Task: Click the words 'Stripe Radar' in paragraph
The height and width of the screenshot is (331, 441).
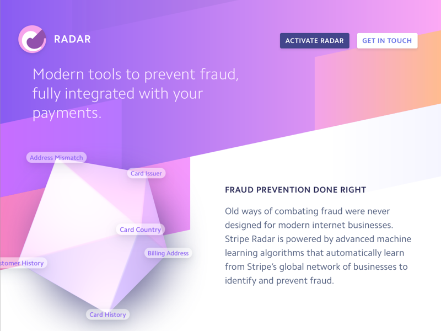Action: (250, 239)
